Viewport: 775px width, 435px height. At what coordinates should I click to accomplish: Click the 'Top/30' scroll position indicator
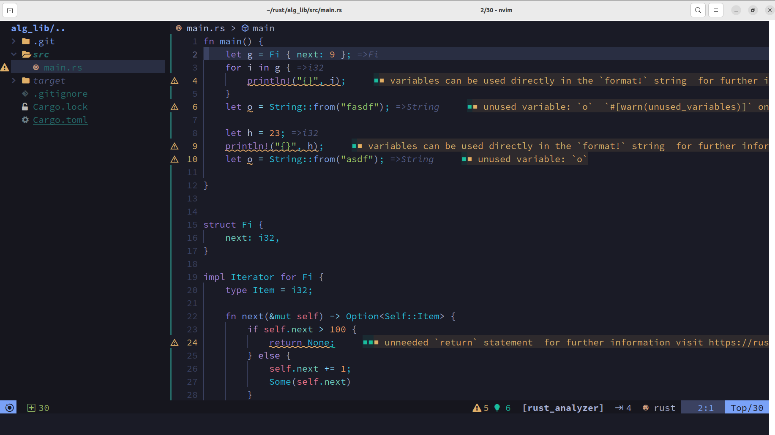(747, 408)
